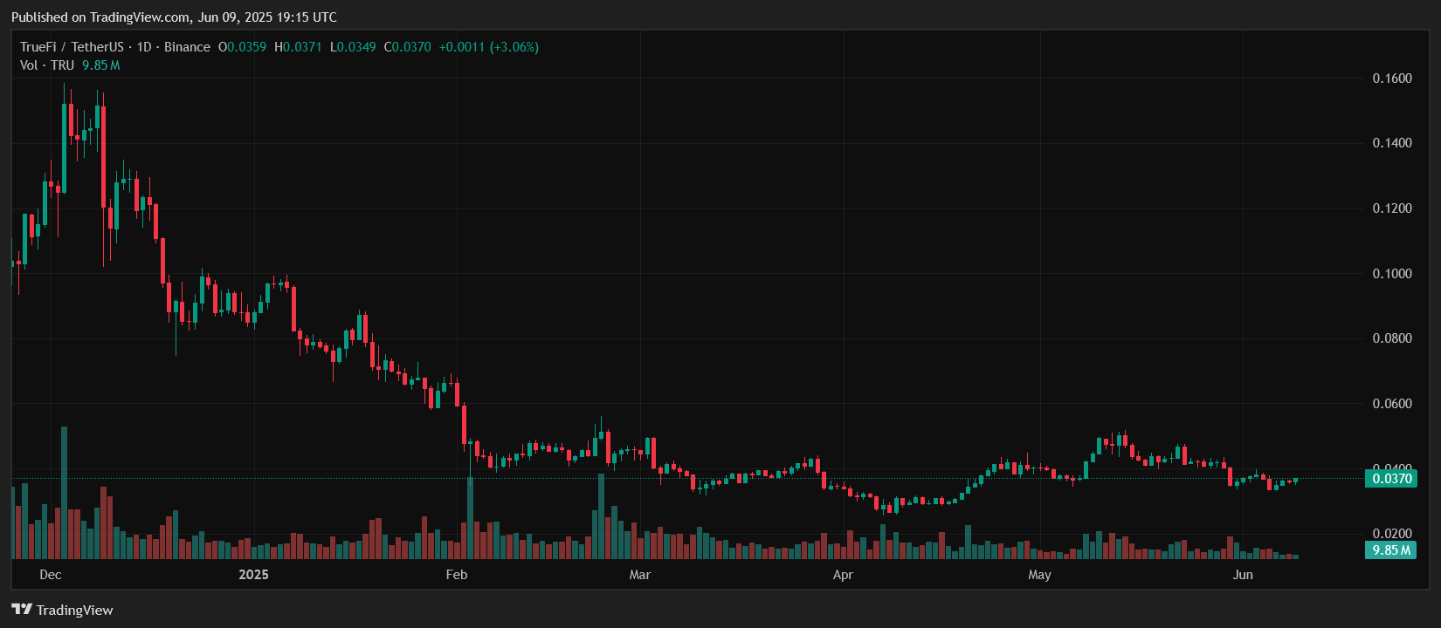Click the change value +0.0011 (+3.06%)
1441x628 pixels.
489,47
